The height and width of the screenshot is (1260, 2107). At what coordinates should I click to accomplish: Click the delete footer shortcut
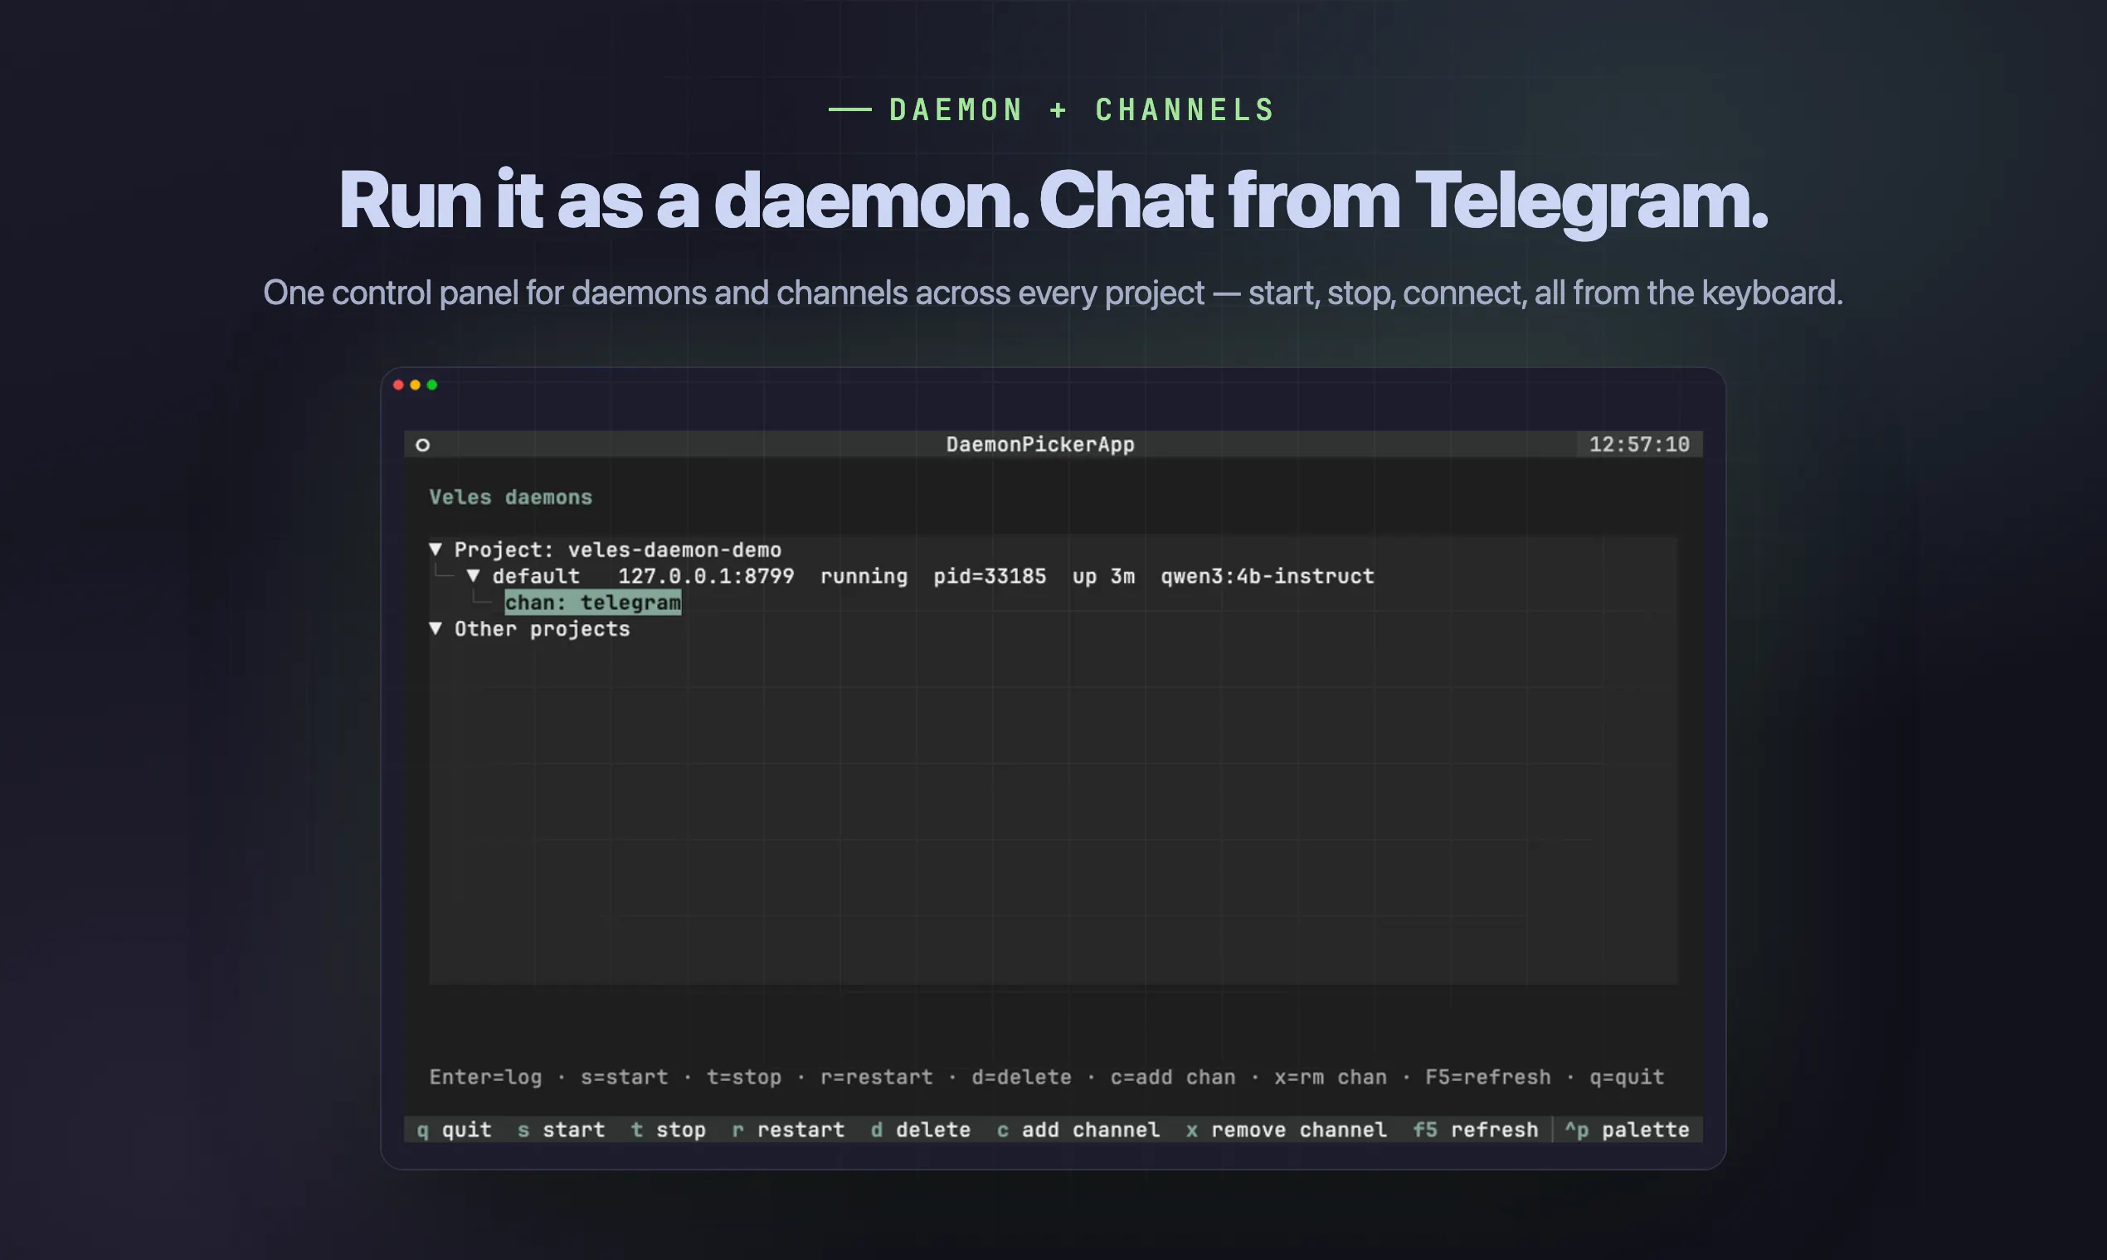click(x=920, y=1129)
